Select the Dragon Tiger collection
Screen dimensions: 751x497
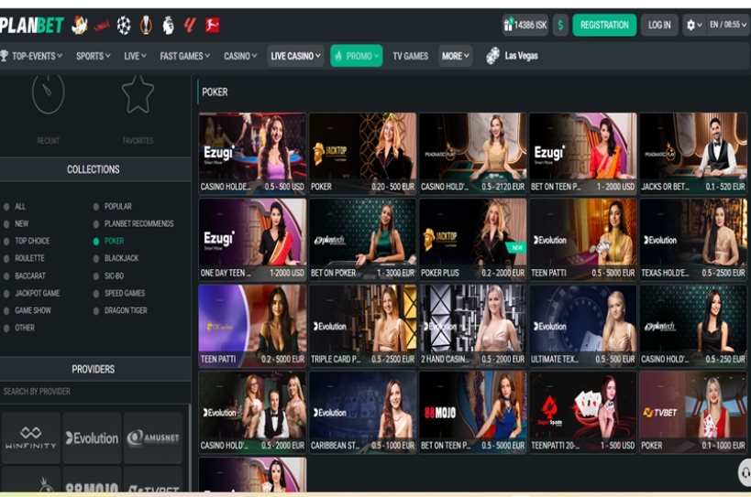pos(120,310)
